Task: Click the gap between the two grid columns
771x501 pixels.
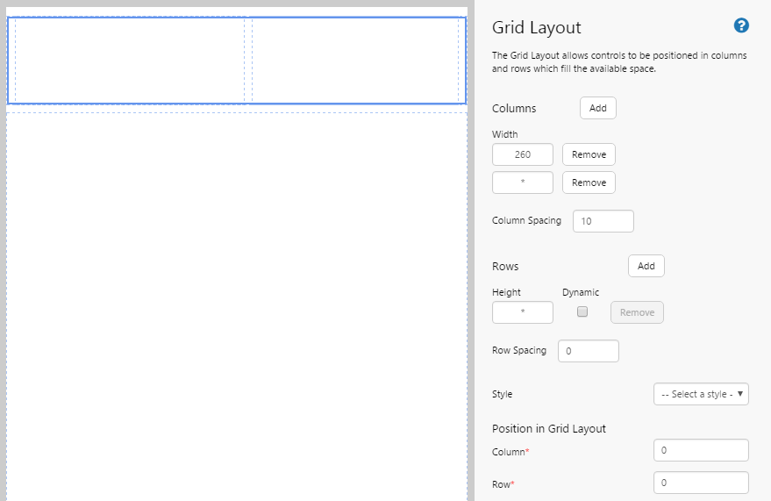Action: pyautogui.click(x=248, y=60)
